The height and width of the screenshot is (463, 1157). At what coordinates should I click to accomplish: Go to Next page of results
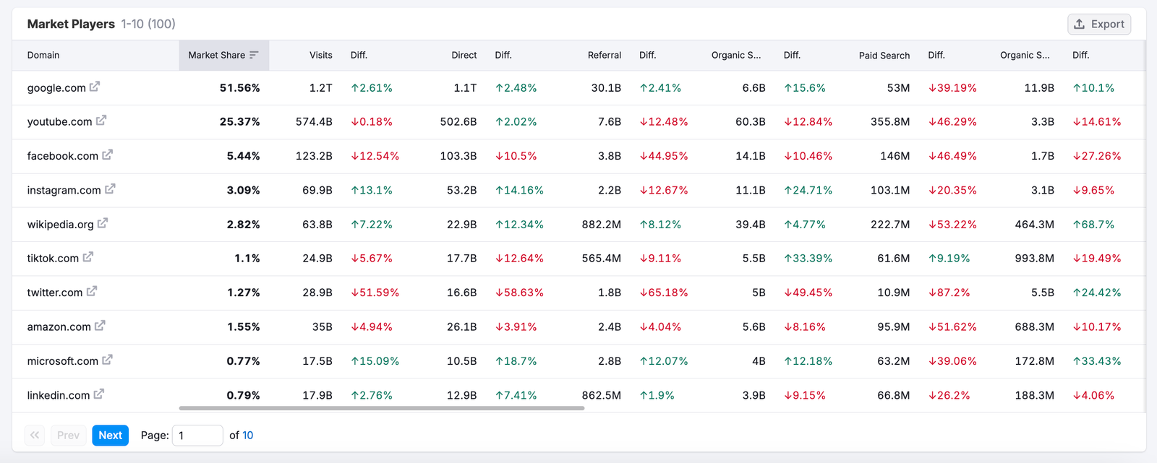coord(110,435)
